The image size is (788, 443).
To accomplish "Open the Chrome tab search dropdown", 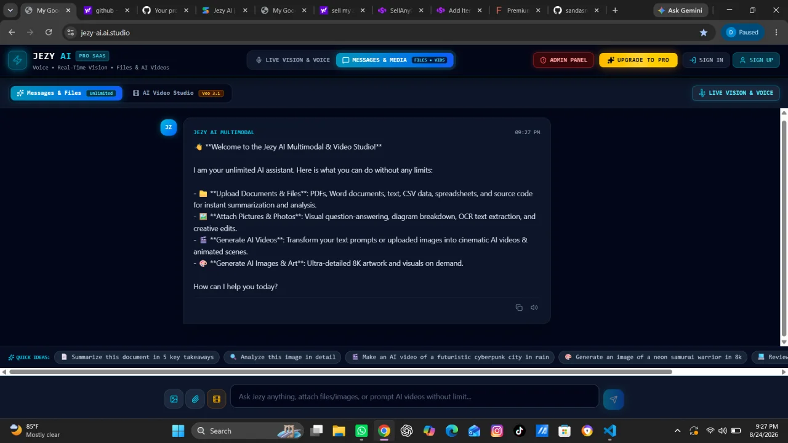I will [10, 10].
